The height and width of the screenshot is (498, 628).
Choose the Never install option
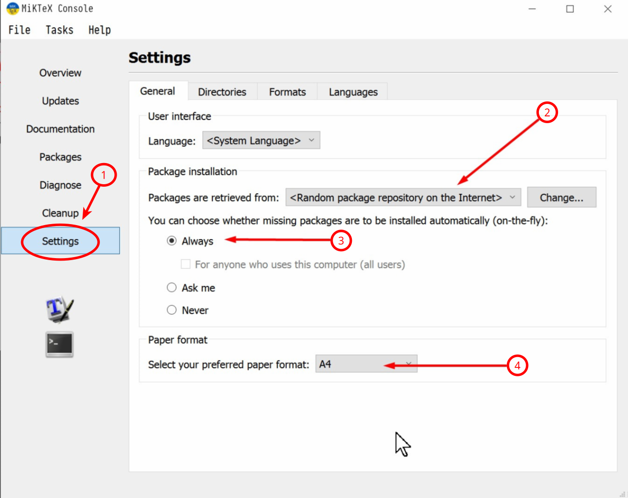click(172, 310)
